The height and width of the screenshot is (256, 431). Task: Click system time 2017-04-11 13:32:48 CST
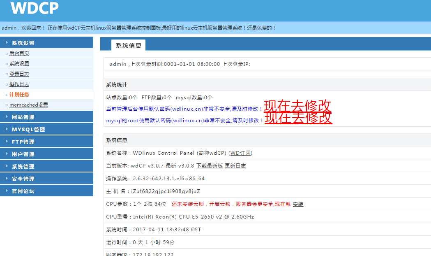(x=167, y=230)
